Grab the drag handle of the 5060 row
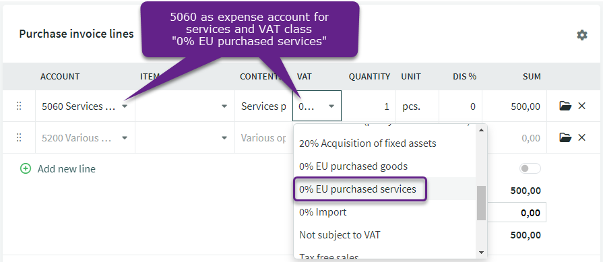 (19, 106)
